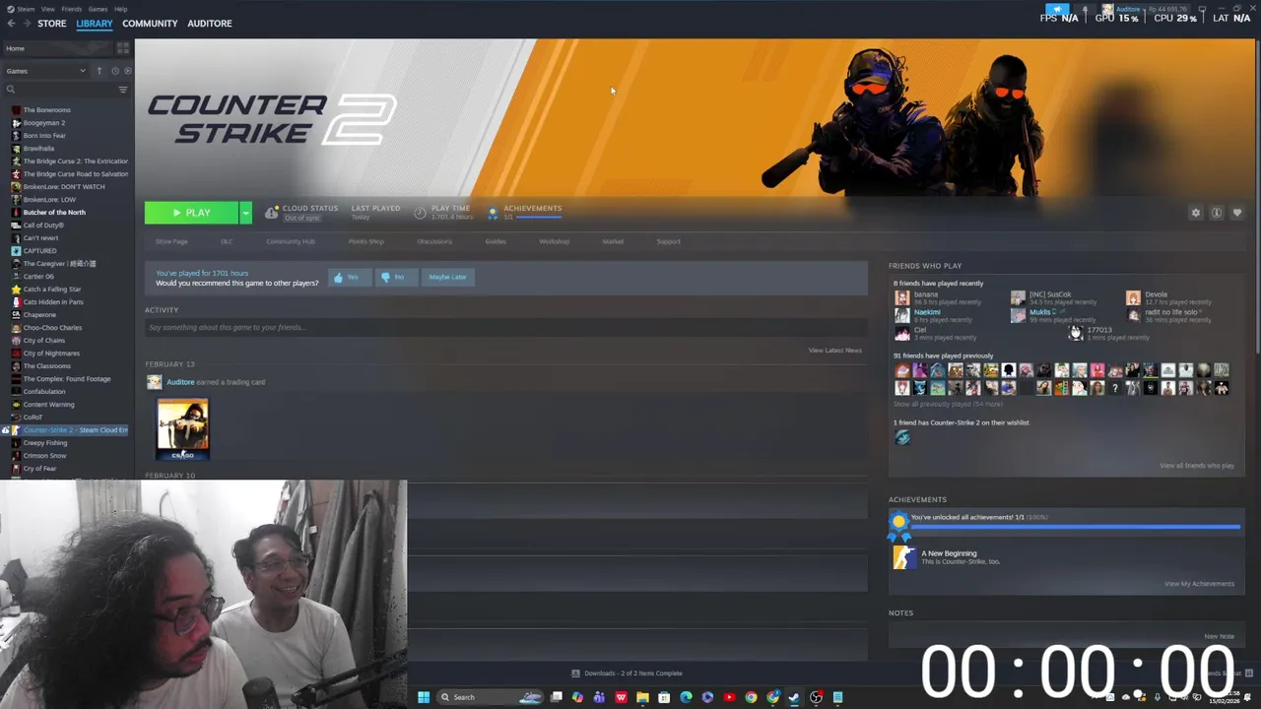Add Counter-Strike 2 to favorites heart
The image size is (1261, 709).
point(1237,213)
